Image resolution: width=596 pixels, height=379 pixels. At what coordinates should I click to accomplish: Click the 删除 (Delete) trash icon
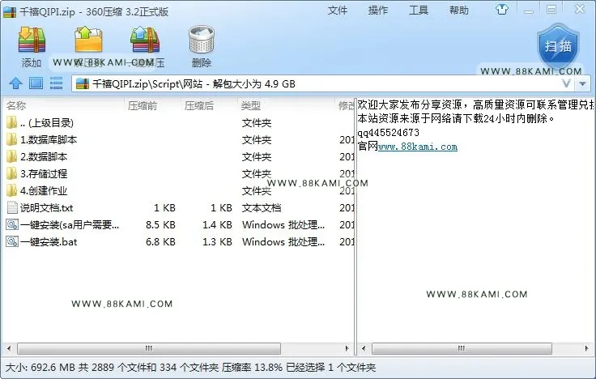click(x=202, y=39)
